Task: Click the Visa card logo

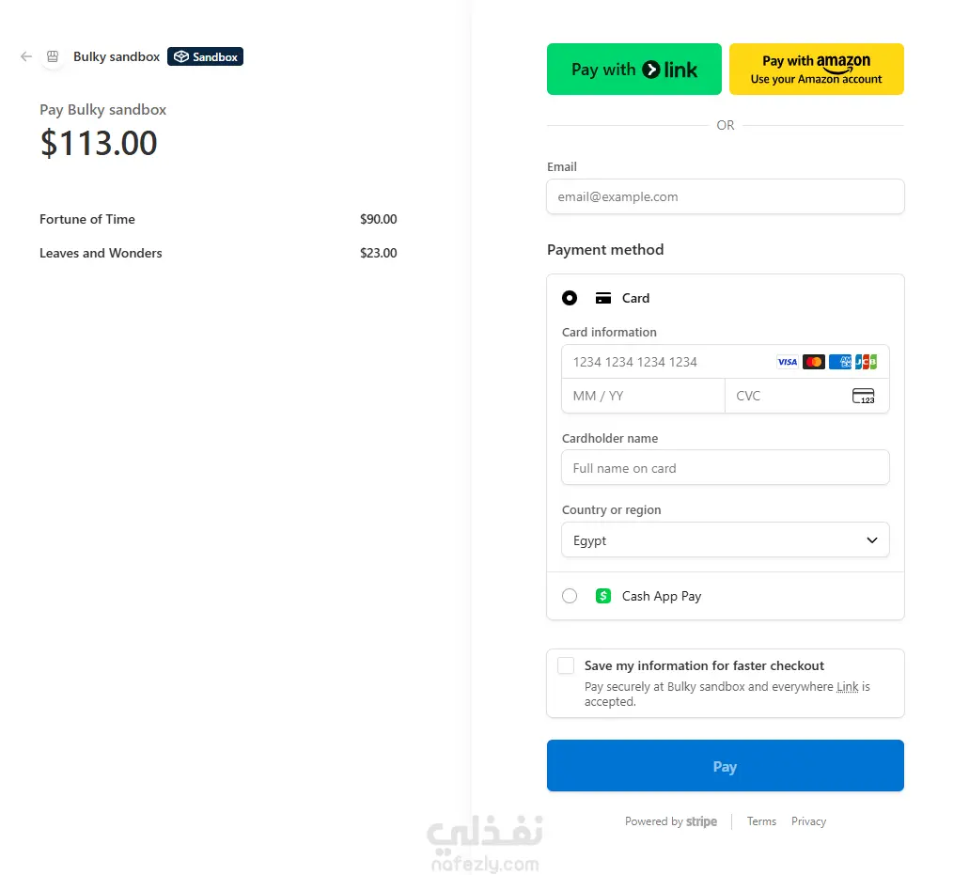Action: point(787,362)
